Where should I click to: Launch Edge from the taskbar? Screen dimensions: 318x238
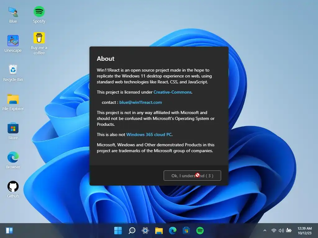pos(173,231)
